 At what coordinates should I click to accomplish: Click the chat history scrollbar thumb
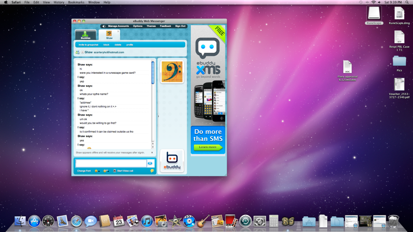153,72
